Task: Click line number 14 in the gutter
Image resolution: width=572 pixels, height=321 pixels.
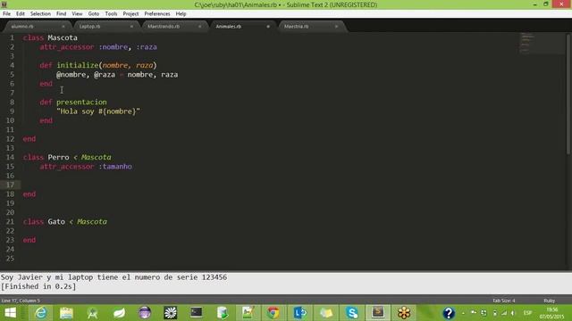Action: pyautogui.click(x=10, y=157)
